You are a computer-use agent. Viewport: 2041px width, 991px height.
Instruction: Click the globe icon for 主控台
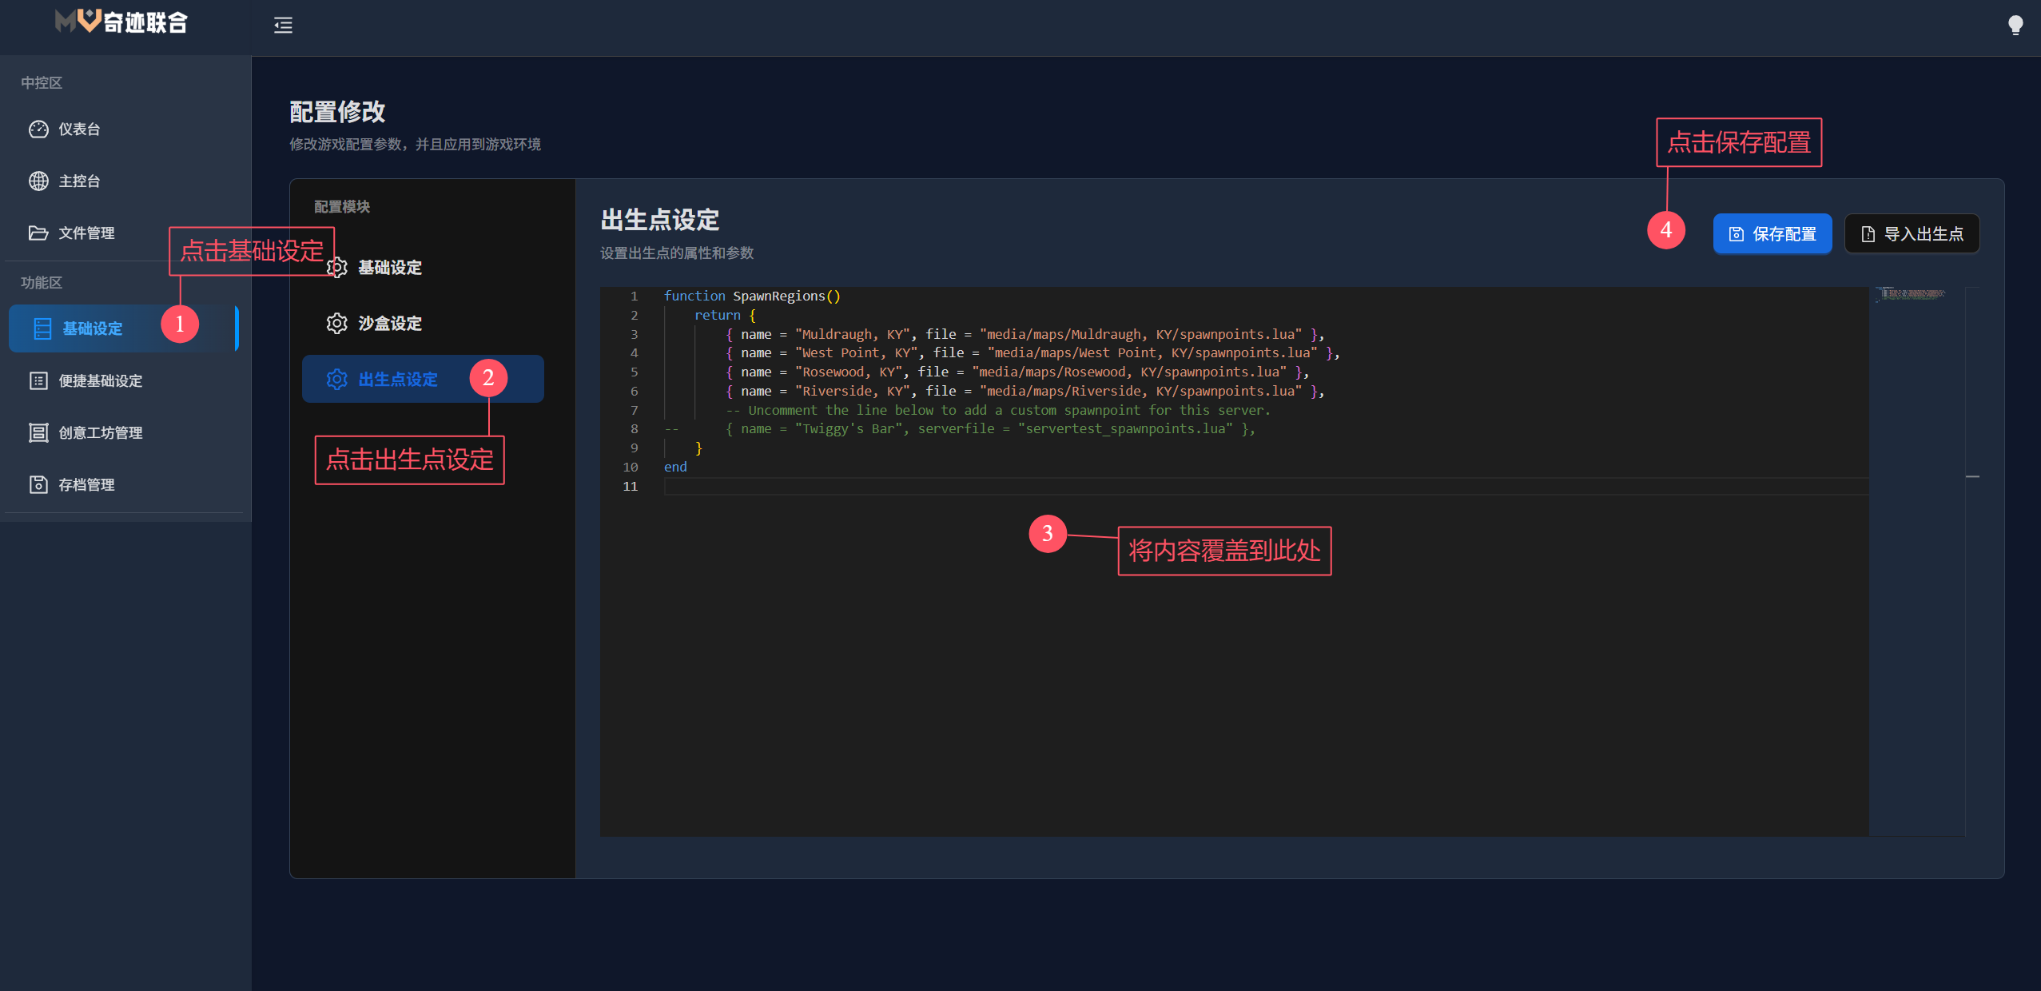tap(38, 181)
